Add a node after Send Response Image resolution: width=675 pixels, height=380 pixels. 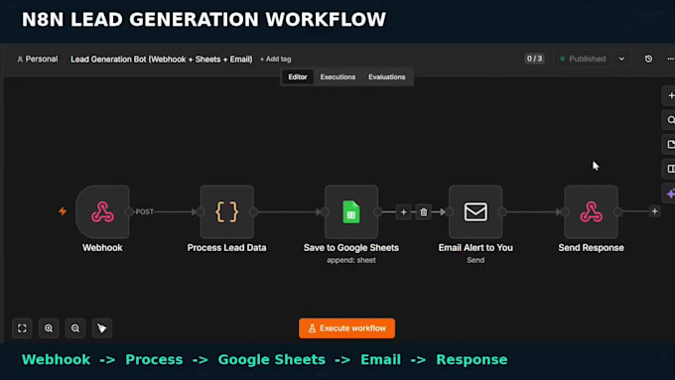pyautogui.click(x=654, y=211)
